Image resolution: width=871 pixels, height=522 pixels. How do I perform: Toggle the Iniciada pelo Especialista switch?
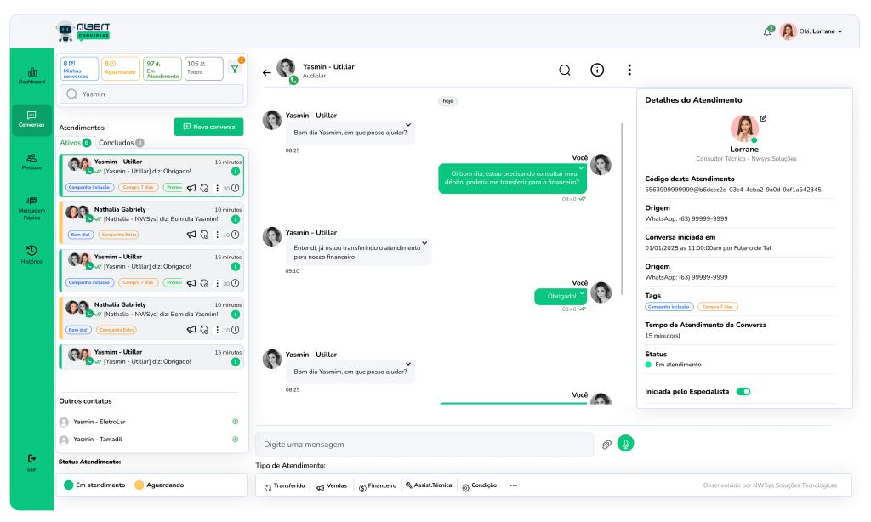(x=743, y=391)
